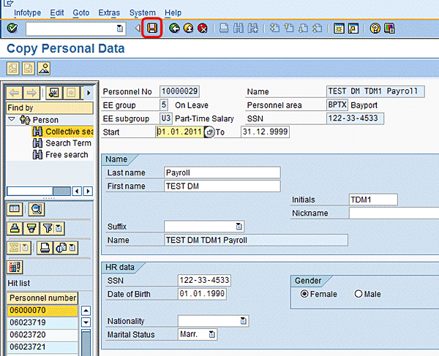The width and height of the screenshot is (439, 356).
Task: Select the Male gender radio button
Action: [x=359, y=294]
